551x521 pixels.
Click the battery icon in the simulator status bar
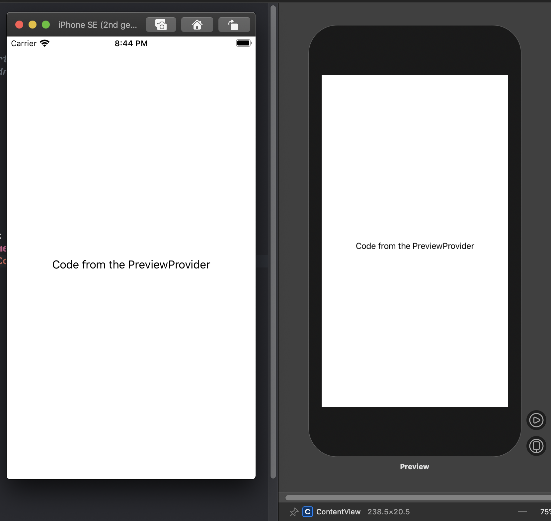(x=243, y=43)
